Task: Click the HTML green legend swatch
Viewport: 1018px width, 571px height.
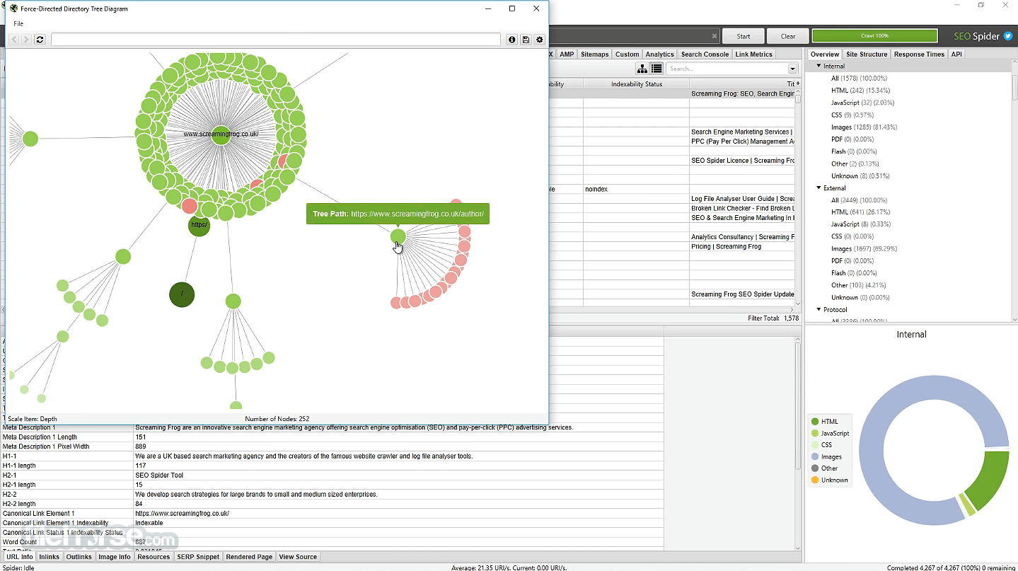Action: click(815, 422)
